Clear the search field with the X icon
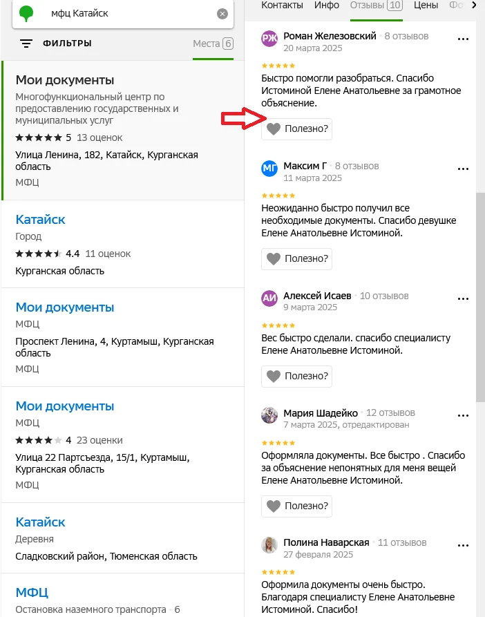The image size is (485, 617). pyautogui.click(x=222, y=14)
